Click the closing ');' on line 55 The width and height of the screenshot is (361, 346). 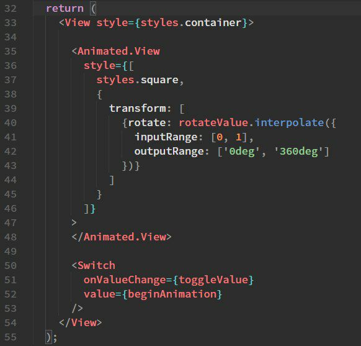tap(51, 337)
